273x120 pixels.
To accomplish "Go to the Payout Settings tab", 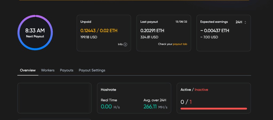I will tap(92, 70).
